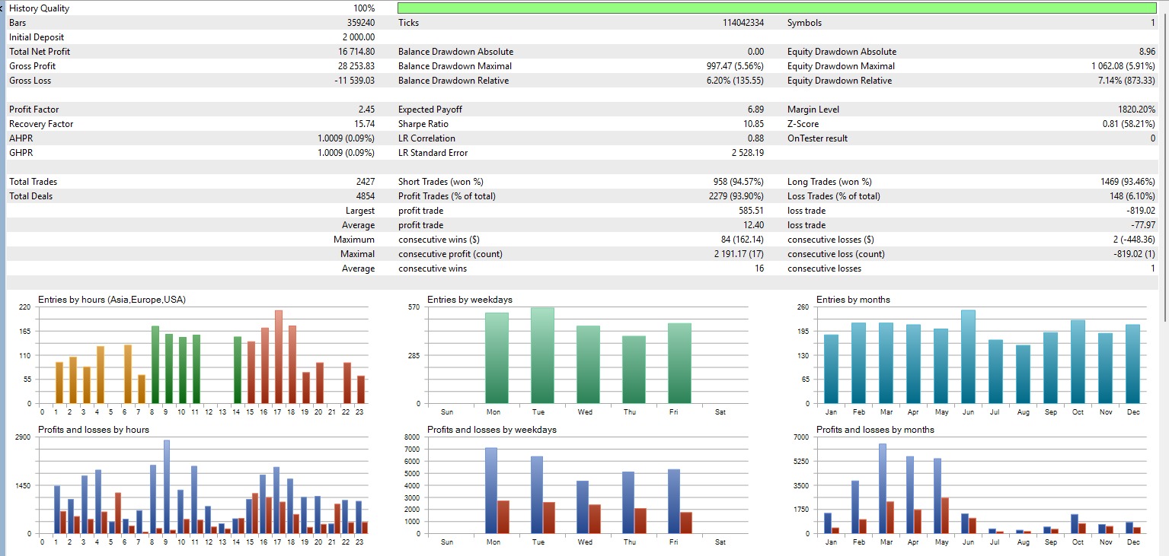The height and width of the screenshot is (556, 1169).
Task: Click the AHPR label
Action: [x=21, y=138]
